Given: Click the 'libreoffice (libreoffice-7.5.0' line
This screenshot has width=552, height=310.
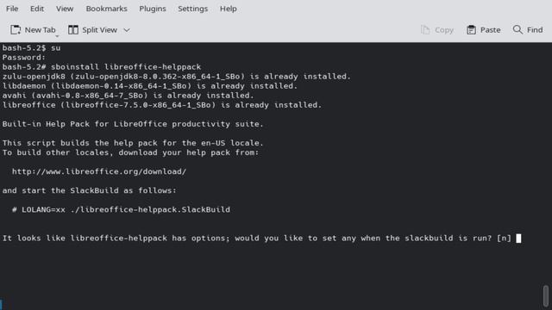Looking at the screenshot, I should 162,105.
